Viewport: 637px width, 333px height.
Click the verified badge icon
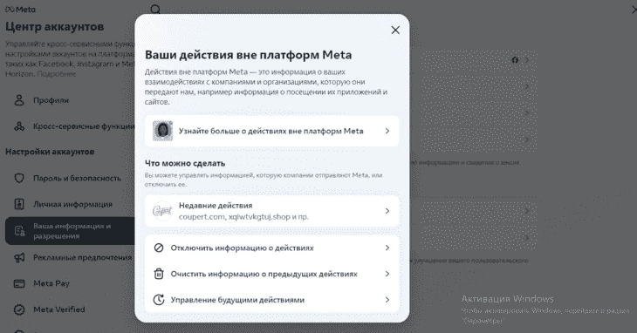19,309
